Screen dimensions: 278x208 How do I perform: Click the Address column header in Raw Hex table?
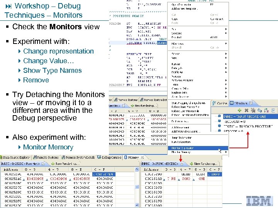12,169
